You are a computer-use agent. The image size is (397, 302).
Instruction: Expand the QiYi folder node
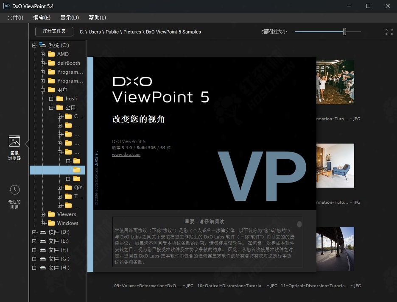tap(60, 188)
